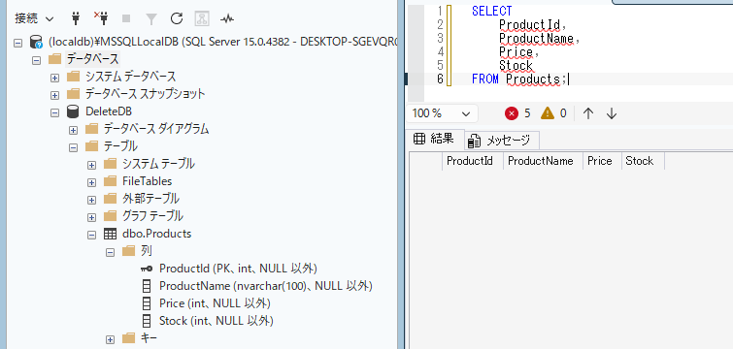Select Price int column
This screenshot has width=733, height=349.
(x=215, y=303)
